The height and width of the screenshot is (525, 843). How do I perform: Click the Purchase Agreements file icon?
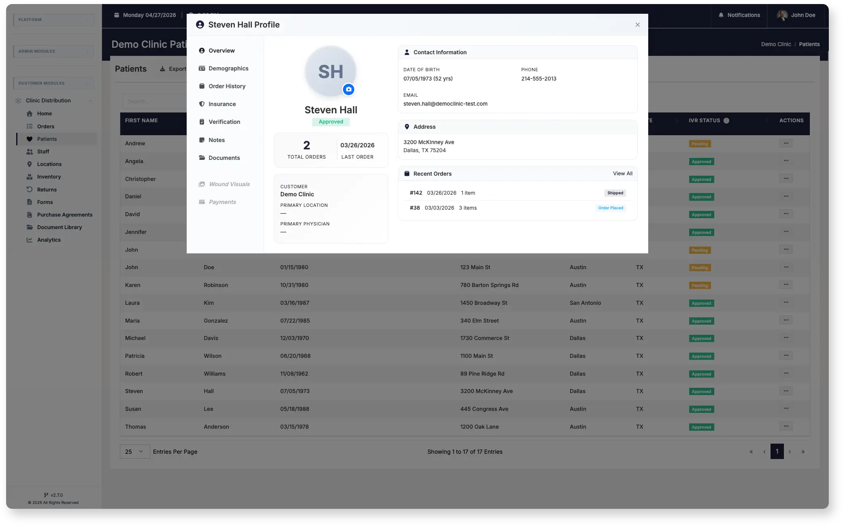(x=30, y=215)
